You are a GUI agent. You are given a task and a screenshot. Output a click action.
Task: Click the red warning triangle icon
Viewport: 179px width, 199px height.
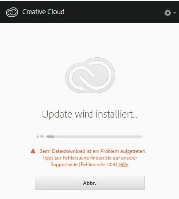pyautogui.click(x=33, y=151)
